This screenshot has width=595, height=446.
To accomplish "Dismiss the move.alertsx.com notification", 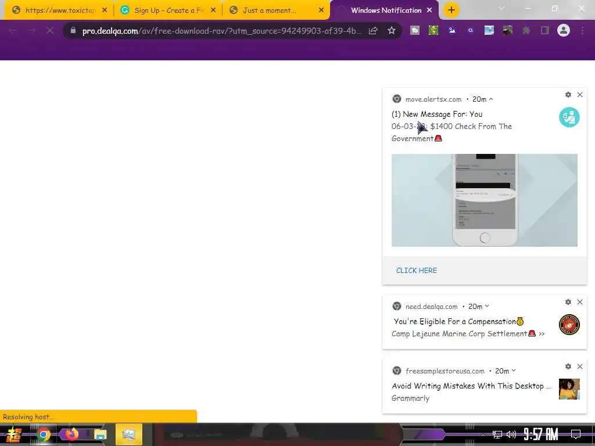I will pos(580,95).
